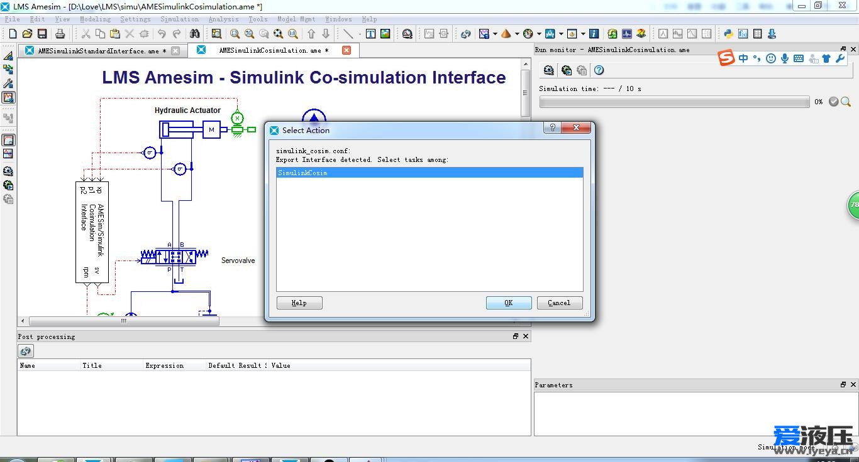Open the Analysis menu
Screen dimensions: 859x462
click(x=224, y=19)
